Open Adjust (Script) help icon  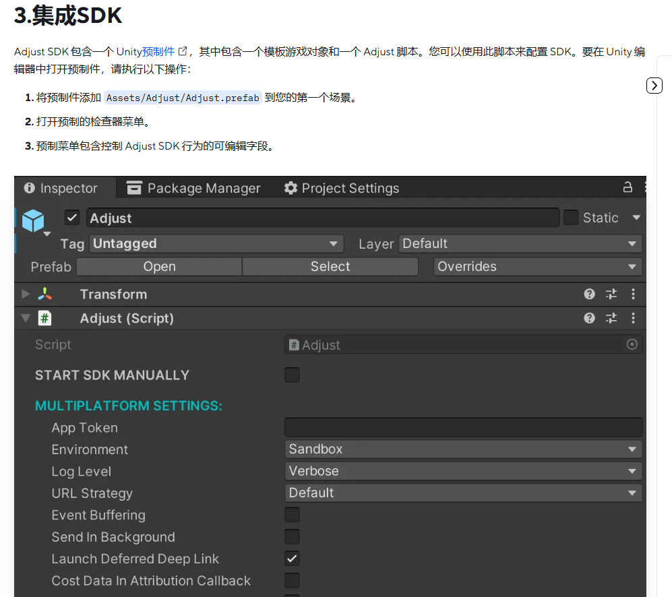[x=589, y=318]
